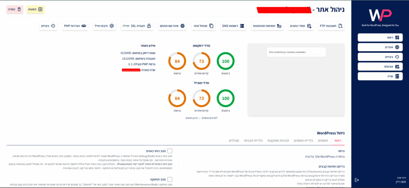Open databases (מסדי נתונים) toolbar button
This screenshot has width=409, height=188.
tap(301, 26)
